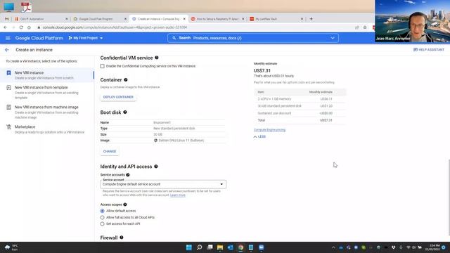Click the taskbar clock showing time and date

[432, 247]
